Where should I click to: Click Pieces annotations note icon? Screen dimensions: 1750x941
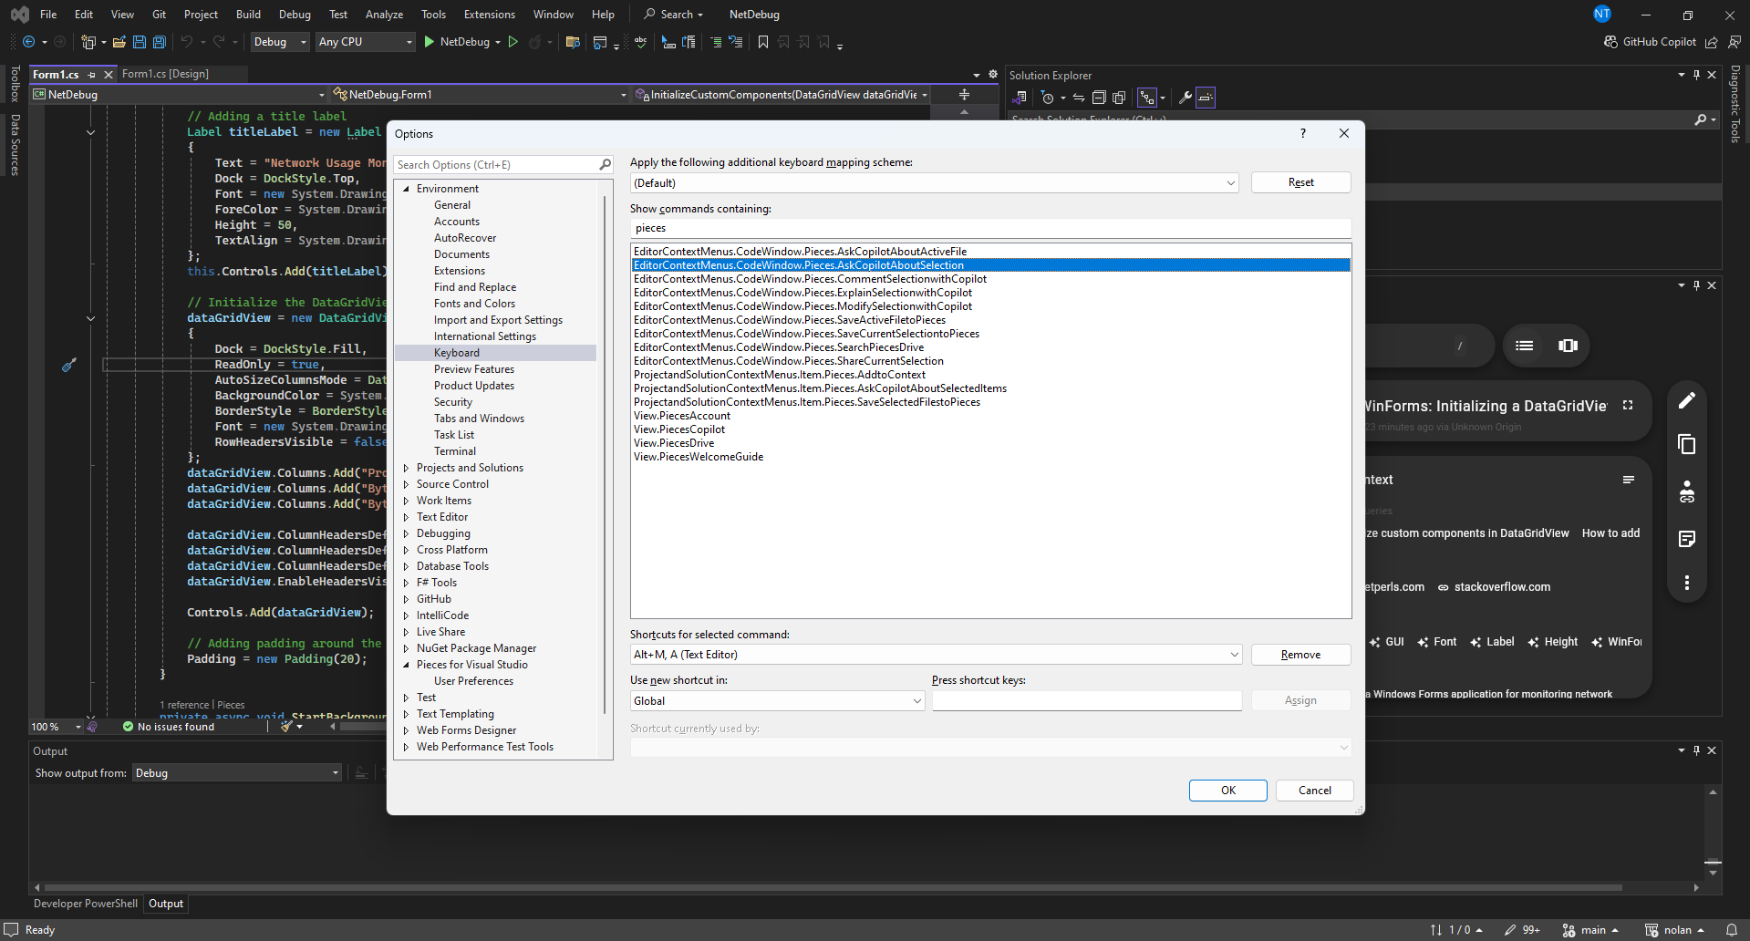[1687, 539]
